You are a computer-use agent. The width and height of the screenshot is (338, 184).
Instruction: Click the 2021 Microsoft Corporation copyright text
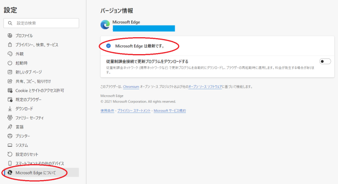[x=138, y=101]
